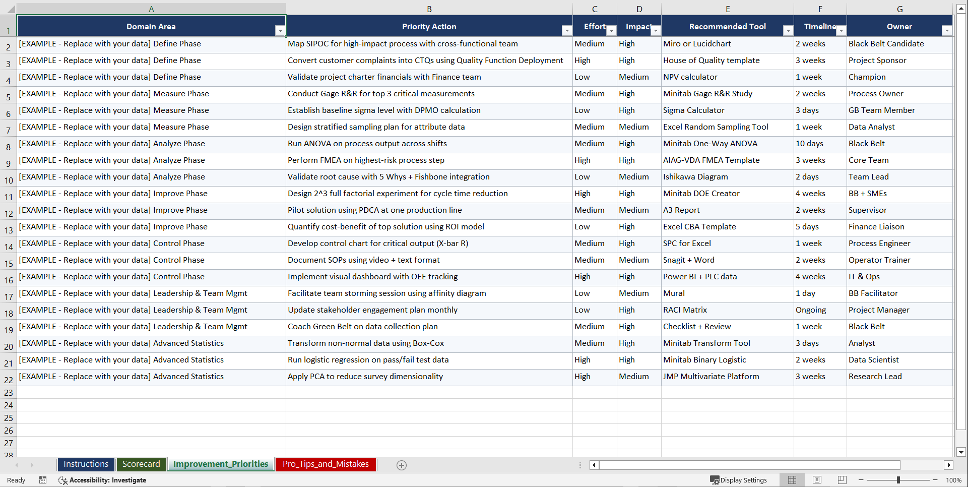Switch to the Instructions sheet tab
Viewport: 968px width, 487px height.
coord(86,464)
